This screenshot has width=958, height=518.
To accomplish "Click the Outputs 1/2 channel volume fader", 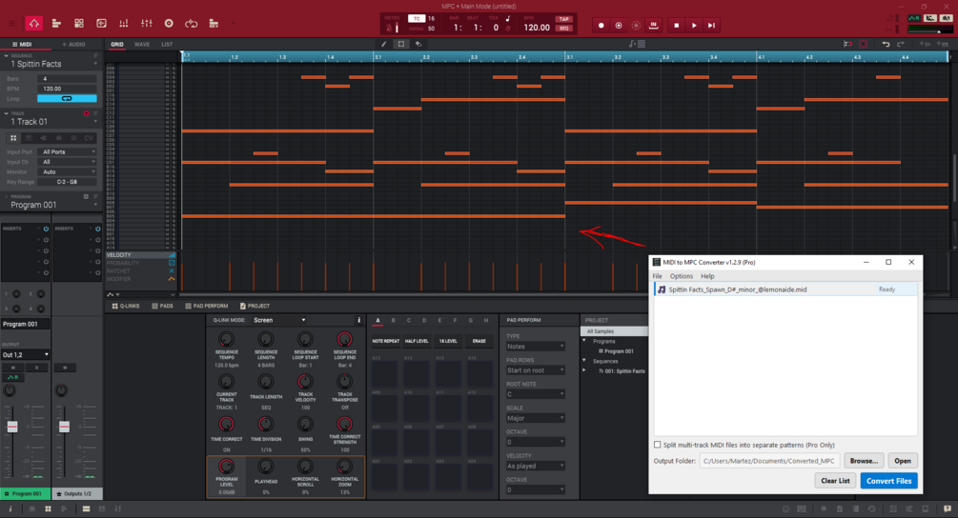I will pyautogui.click(x=64, y=427).
